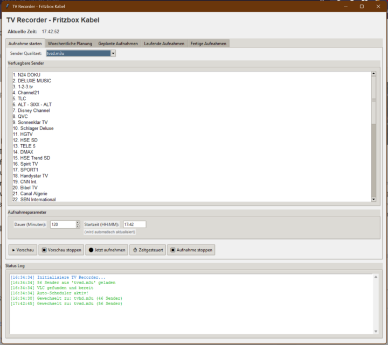Open the Geplante Aufnahmen tab

pos(118,44)
